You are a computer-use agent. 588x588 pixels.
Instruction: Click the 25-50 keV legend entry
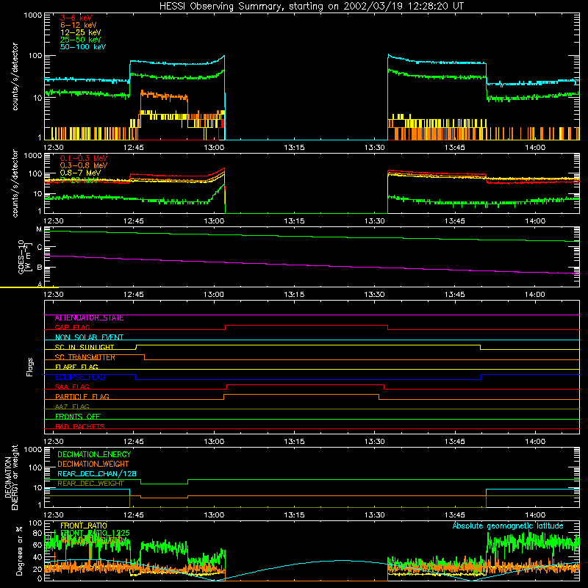81,40
